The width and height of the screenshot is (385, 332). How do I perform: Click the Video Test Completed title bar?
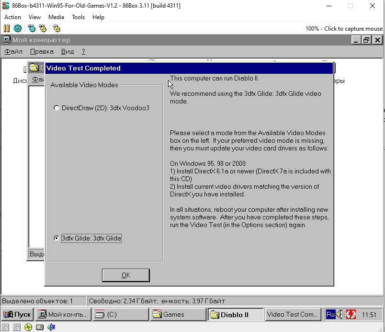189,68
